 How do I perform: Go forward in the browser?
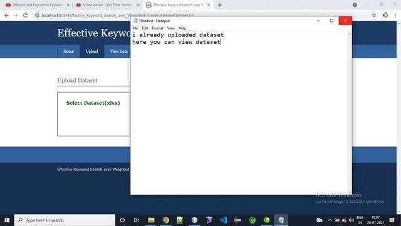[16, 15]
